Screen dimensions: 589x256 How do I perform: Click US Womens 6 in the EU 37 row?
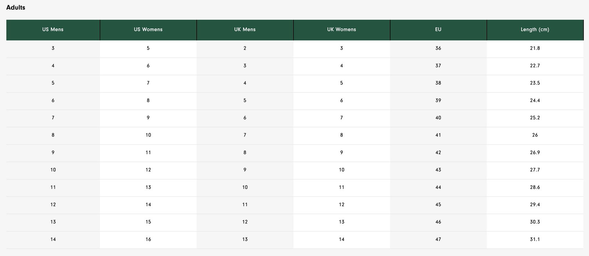pyautogui.click(x=148, y=66)
